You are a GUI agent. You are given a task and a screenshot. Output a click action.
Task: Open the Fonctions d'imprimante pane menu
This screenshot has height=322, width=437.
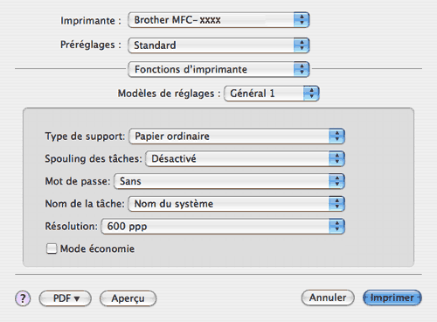pos(218,69)
